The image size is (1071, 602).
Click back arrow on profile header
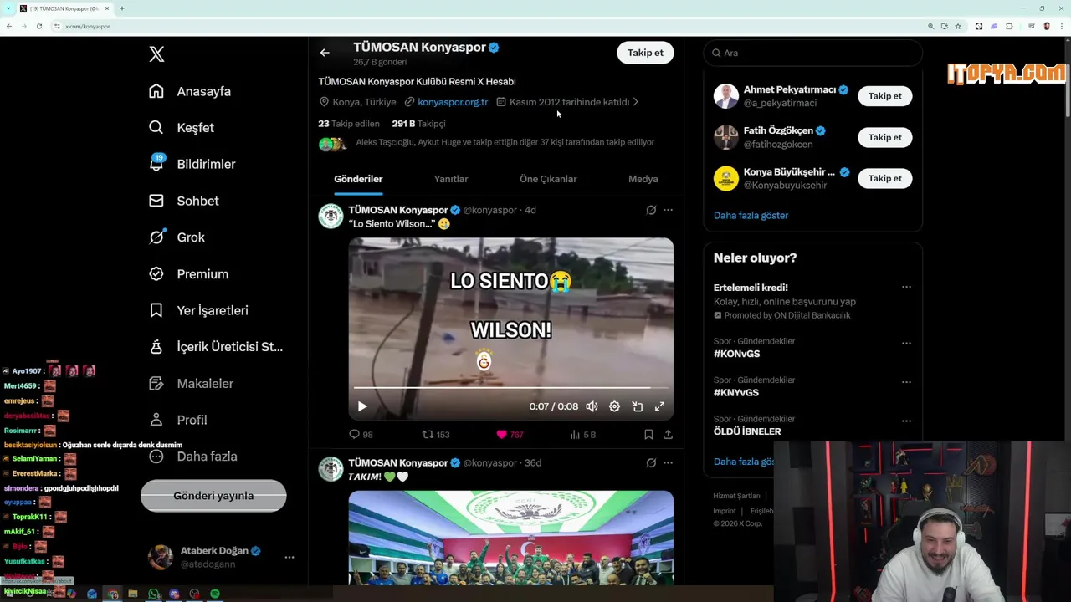[325, 53]
